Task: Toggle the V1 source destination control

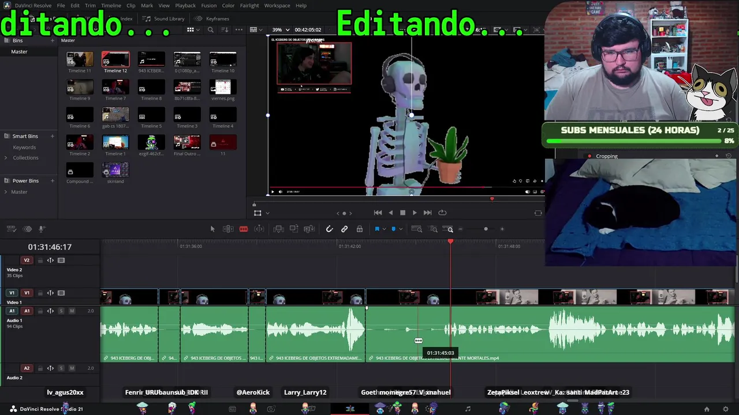Action: click(x=12, y=293)
